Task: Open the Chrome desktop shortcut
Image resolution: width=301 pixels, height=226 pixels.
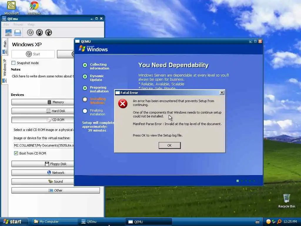Action: 34,8
